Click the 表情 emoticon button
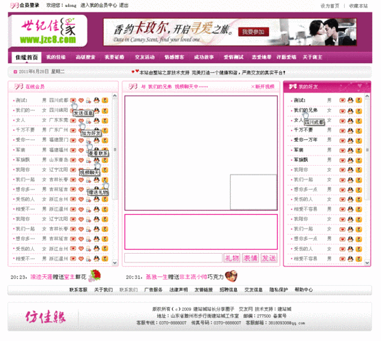 point(251,258)
